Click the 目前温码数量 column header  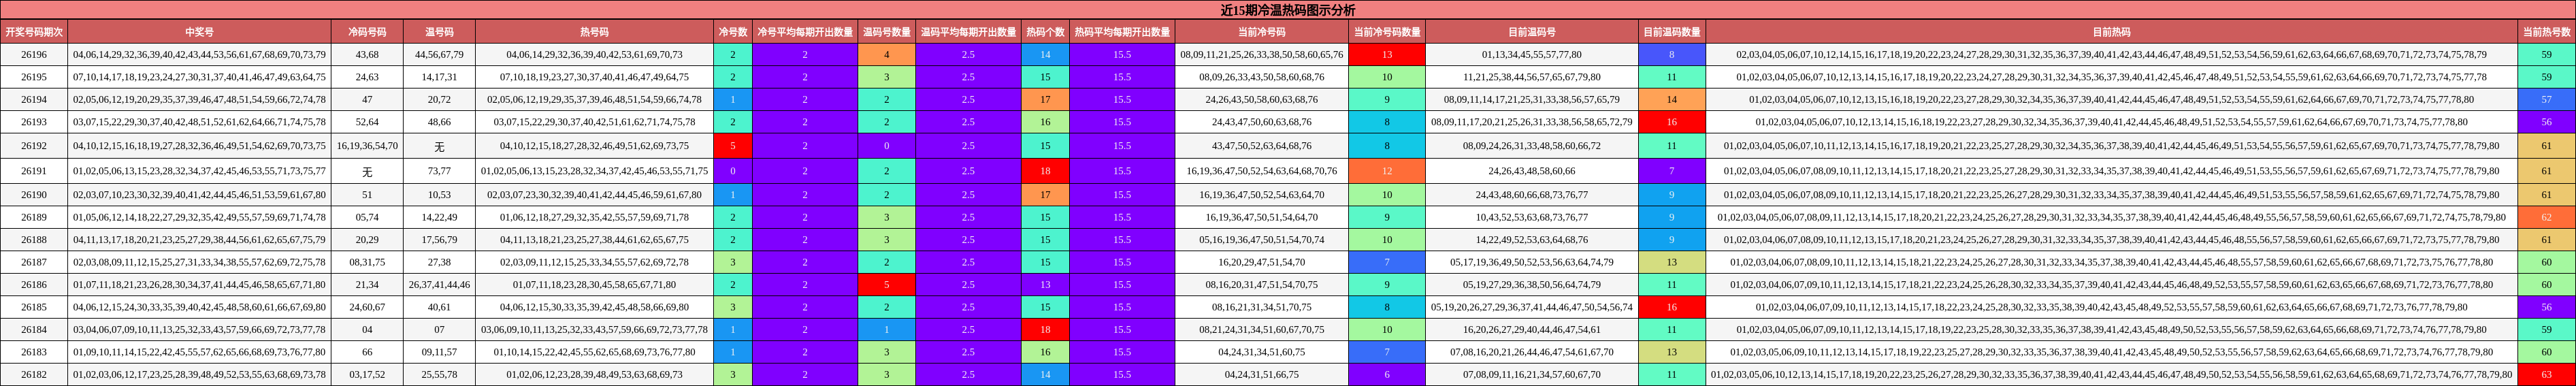click(x=1672, y=32)
